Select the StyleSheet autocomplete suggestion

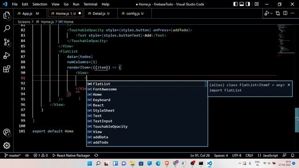point(147,111)
